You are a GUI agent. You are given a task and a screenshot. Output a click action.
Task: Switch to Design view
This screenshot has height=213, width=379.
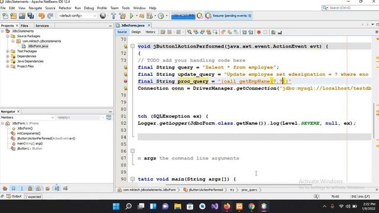point(136,32)
